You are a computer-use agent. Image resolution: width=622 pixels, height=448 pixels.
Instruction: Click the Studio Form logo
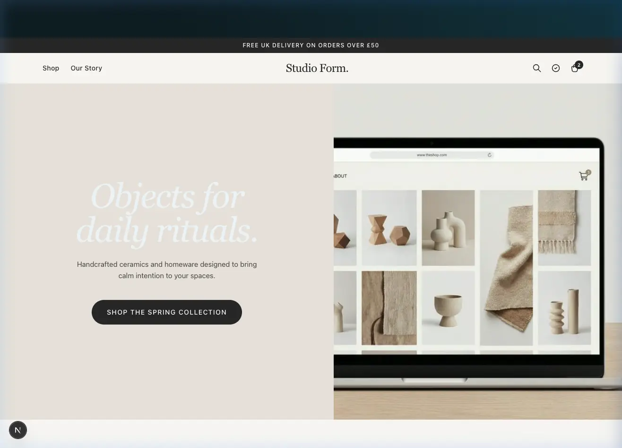(317, 68)
